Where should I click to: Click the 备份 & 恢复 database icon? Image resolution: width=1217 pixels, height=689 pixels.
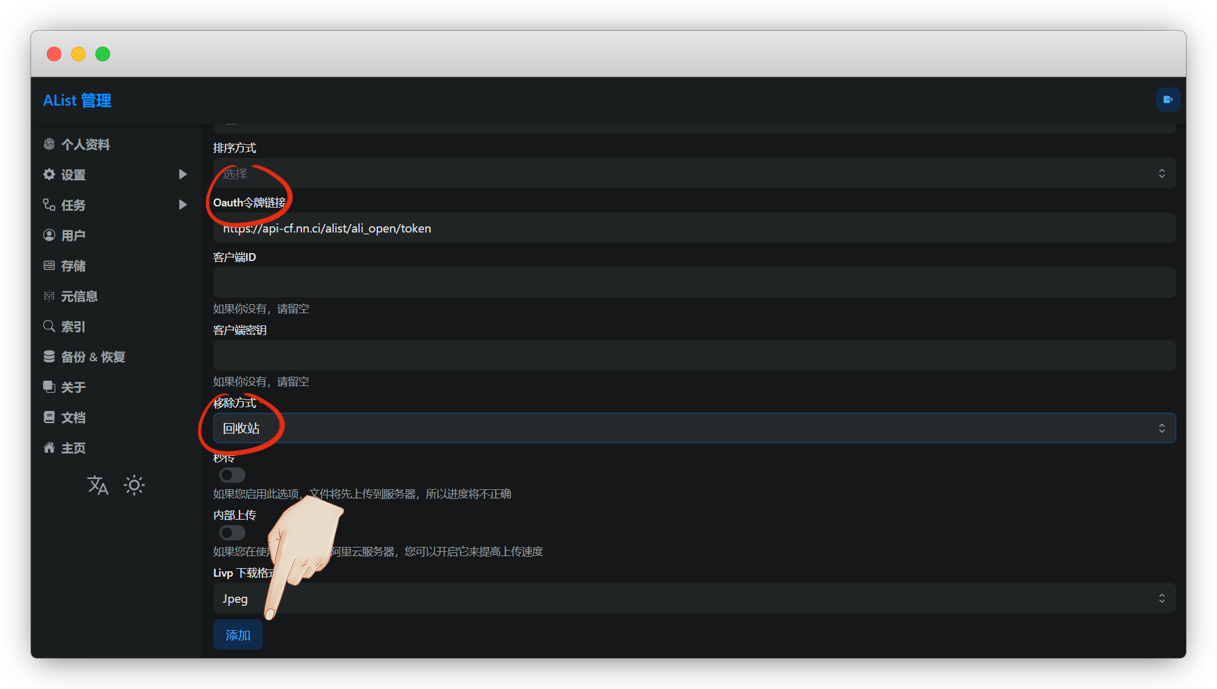[49, 356]
